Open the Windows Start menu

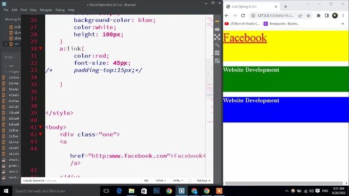click(x=6, y=191)
